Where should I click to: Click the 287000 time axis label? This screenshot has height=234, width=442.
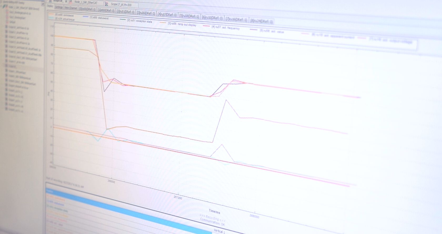pyautogui.click(x=178, y=197)
